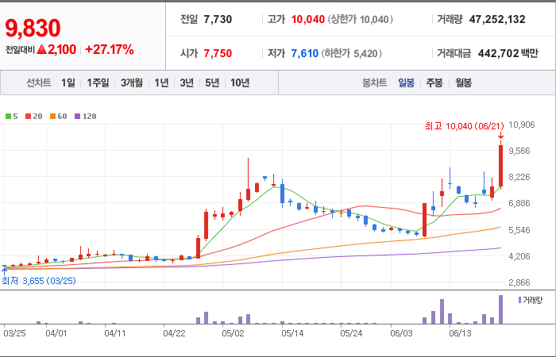Click the 봉차트 label
The image size is (556, 357).
click(374, 83)
